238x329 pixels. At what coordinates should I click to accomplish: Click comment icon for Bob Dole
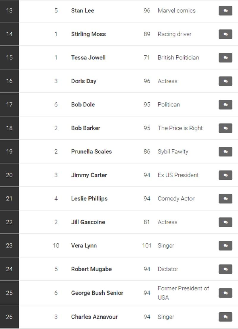click(225, 105)
